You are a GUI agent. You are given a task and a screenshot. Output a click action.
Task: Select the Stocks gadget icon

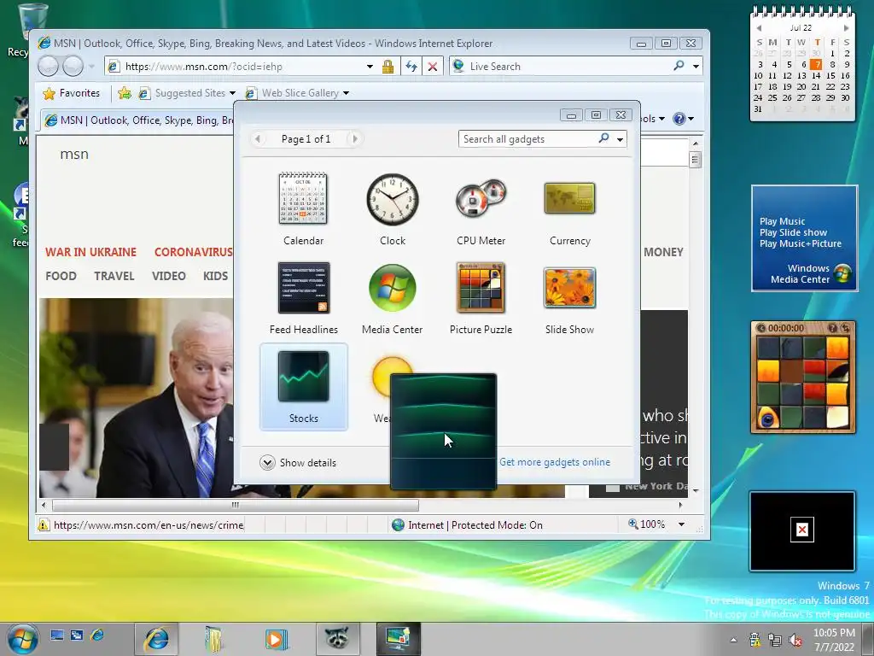pos(303,376)
